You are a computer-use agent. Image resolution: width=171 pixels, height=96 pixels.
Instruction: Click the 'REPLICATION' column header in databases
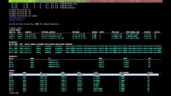click(x=50, y=44)
